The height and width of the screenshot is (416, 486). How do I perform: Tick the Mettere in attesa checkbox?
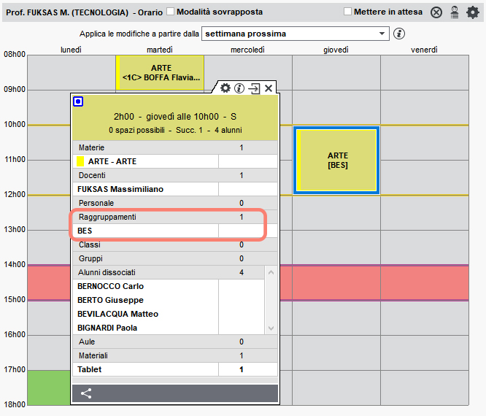pos(348,12)
